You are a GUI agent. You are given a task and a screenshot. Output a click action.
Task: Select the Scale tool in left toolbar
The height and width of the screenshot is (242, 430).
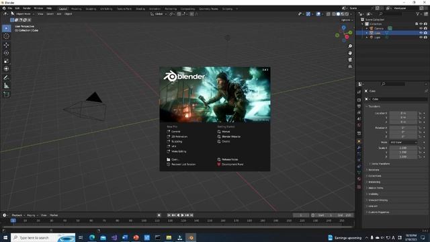(6, 61)
